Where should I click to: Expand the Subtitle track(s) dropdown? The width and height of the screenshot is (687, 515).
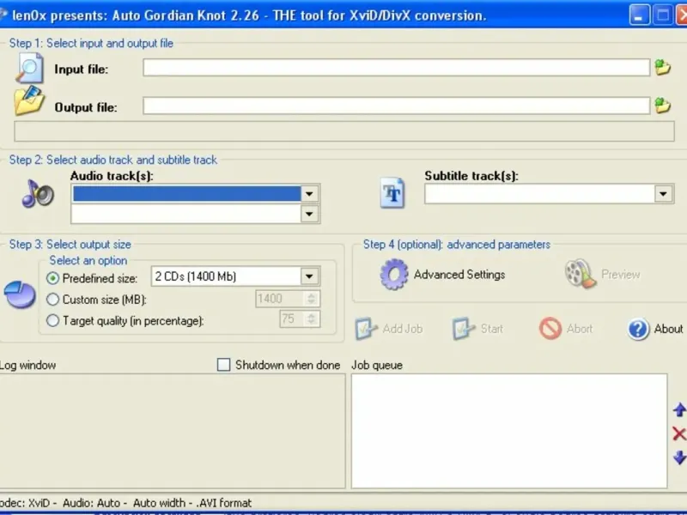click(663, 194)
